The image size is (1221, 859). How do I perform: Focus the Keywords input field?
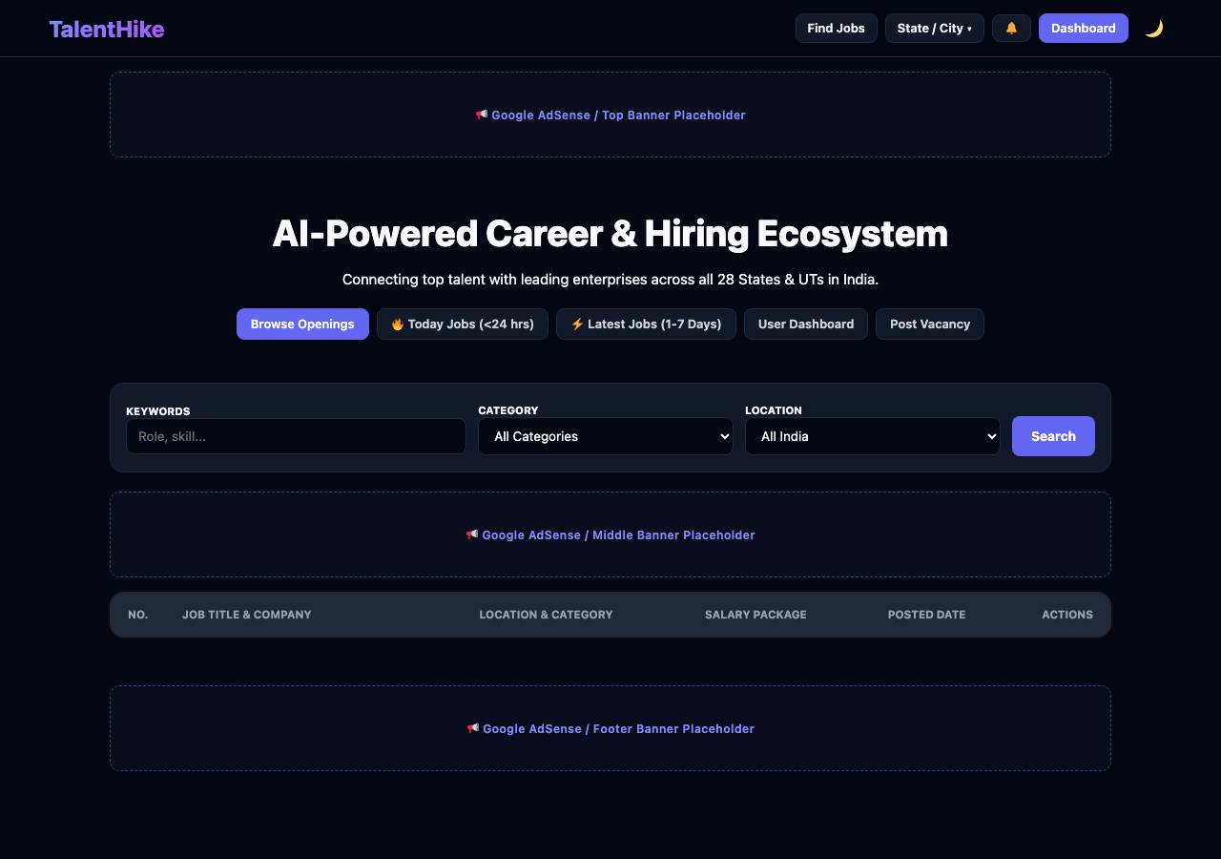(x=296, y=436)
